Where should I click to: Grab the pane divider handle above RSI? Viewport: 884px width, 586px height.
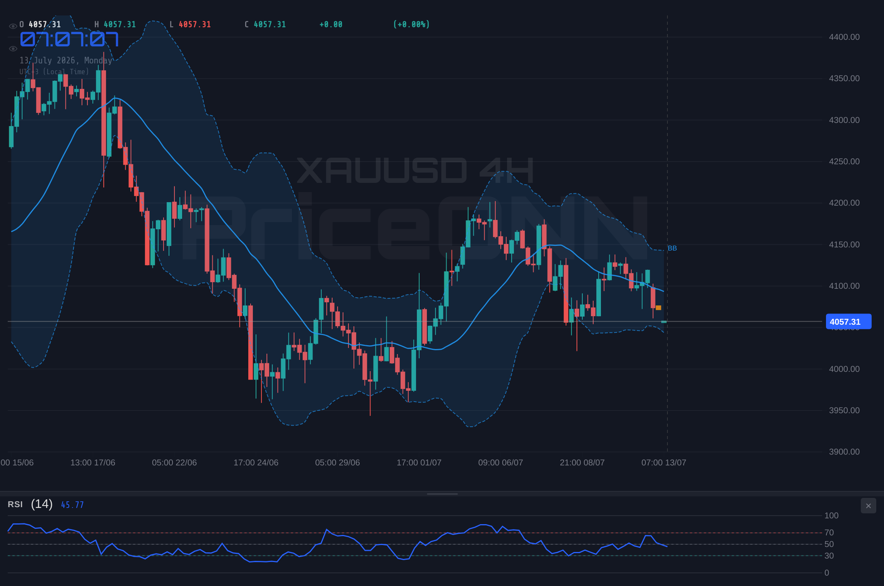point(442,494)
